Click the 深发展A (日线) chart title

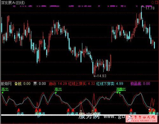13,3
